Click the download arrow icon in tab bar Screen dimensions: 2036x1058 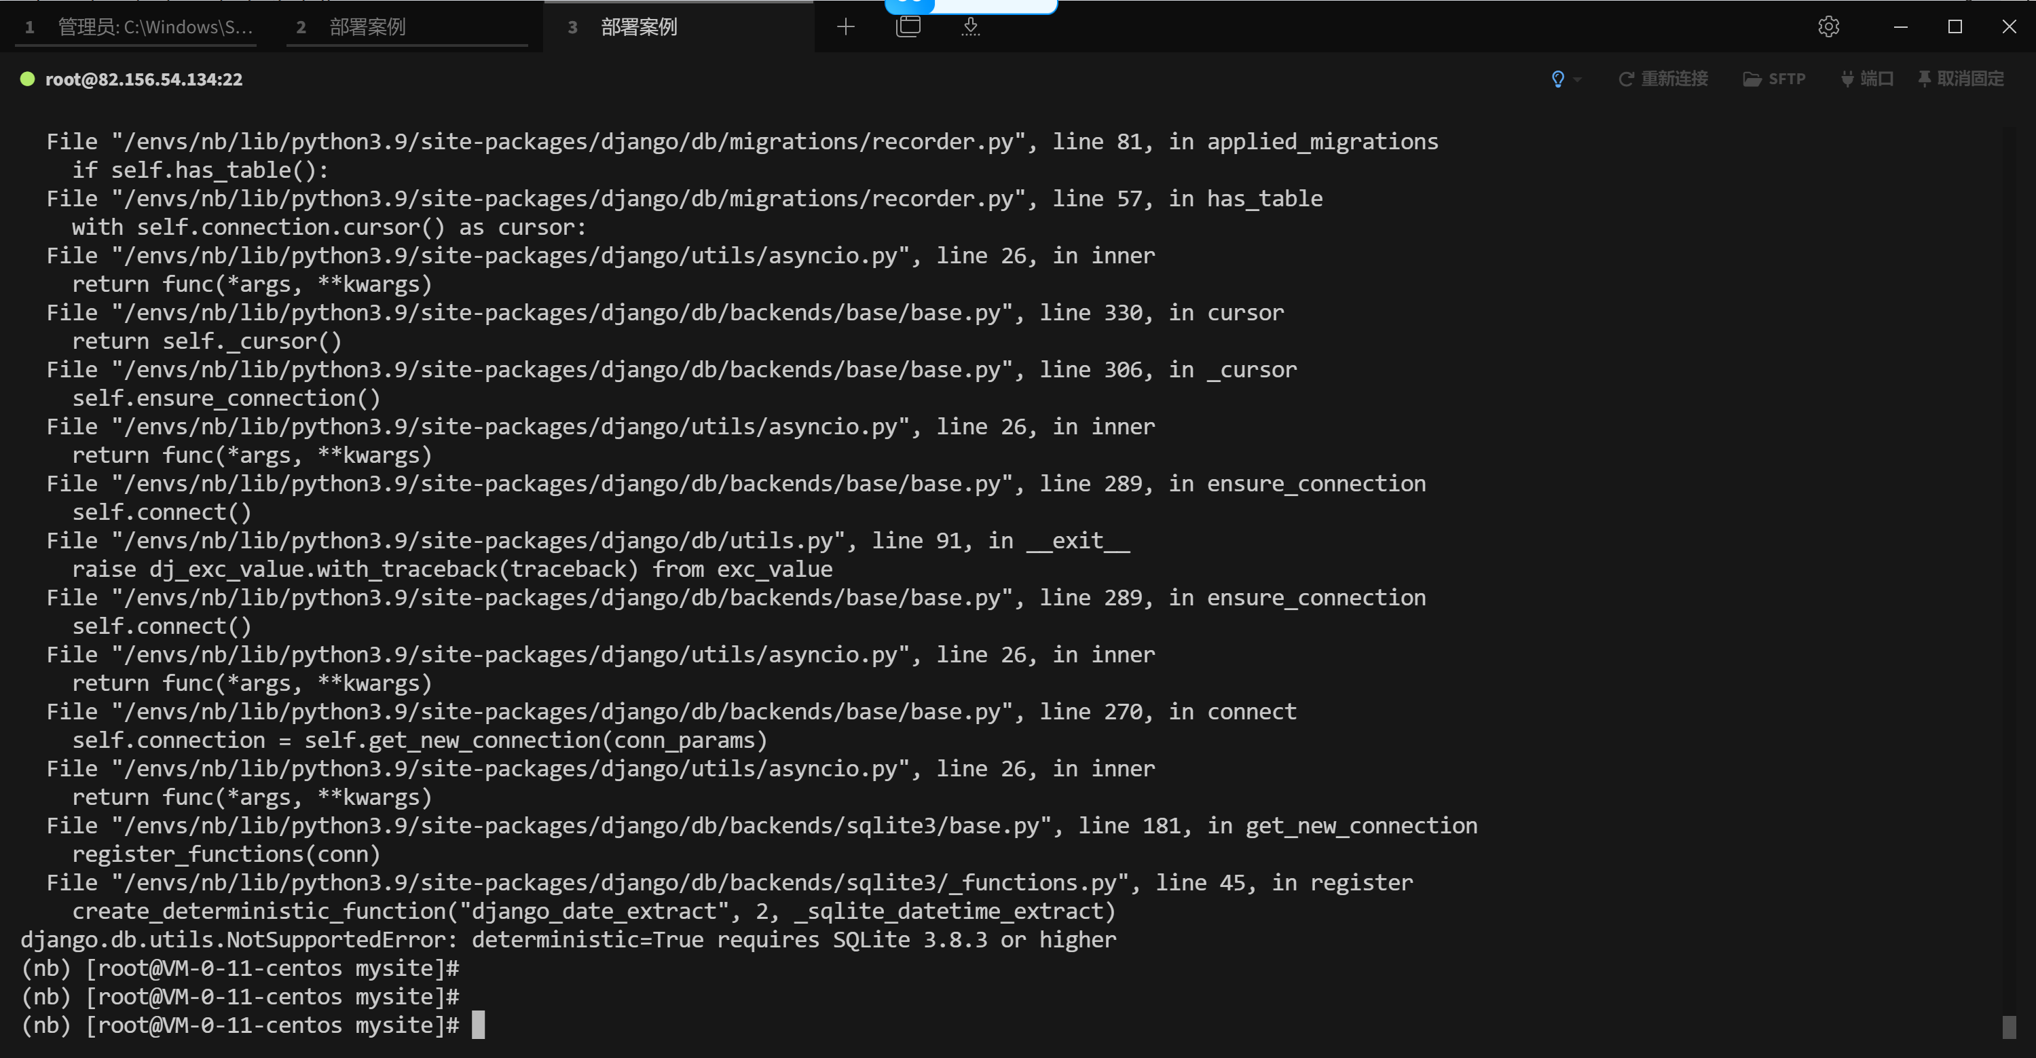(x=971, y=27)
